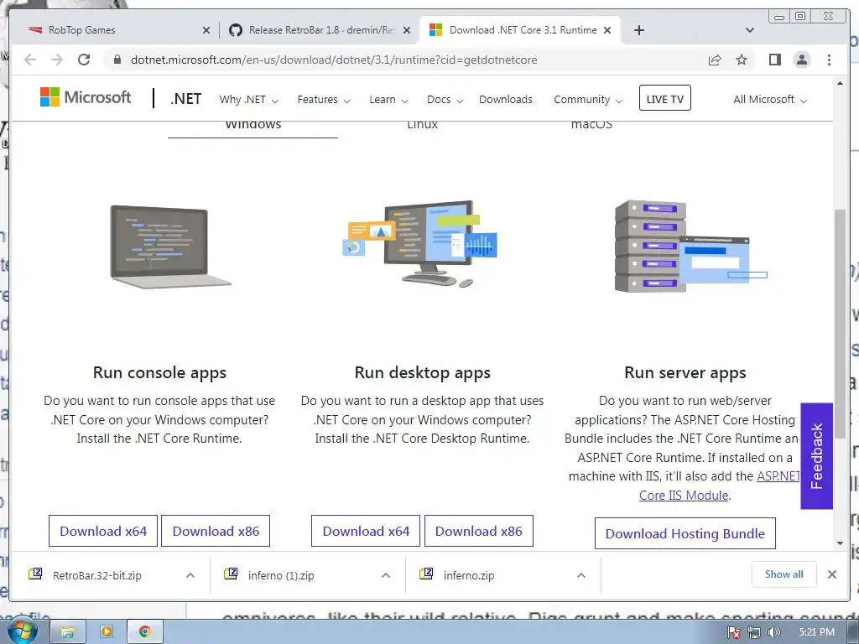This screenshot has height=644, width=859.
Task: Expand the Learn menu
Action: click(x=388, y=100)
